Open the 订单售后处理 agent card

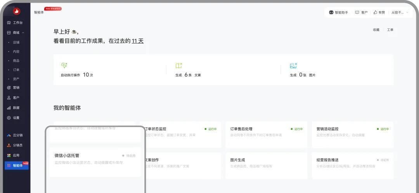pos(267,134)
